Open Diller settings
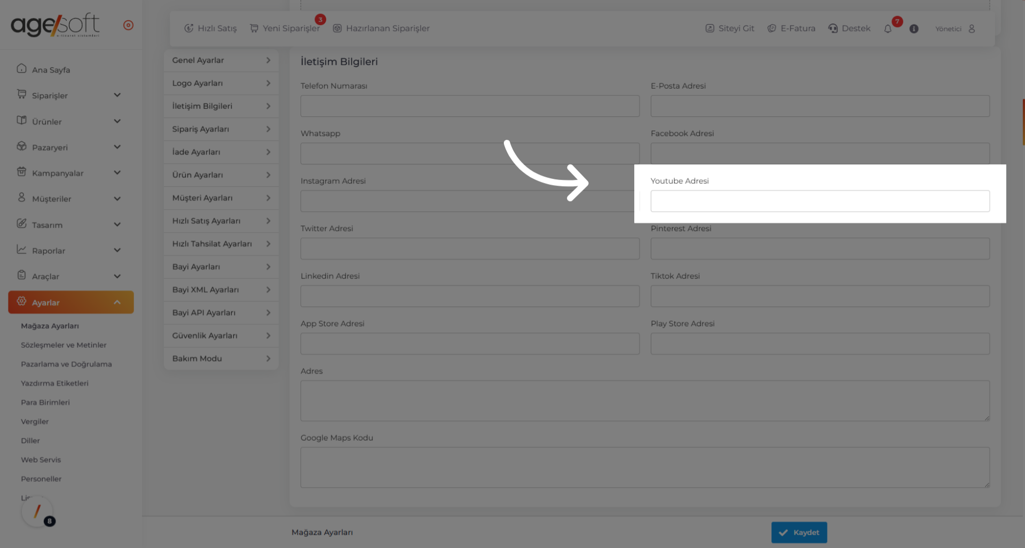This screenshot has width=1025, height=548. 30,441
